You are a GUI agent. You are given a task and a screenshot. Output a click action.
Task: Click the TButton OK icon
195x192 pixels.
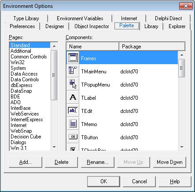click(x=73, y=137)
